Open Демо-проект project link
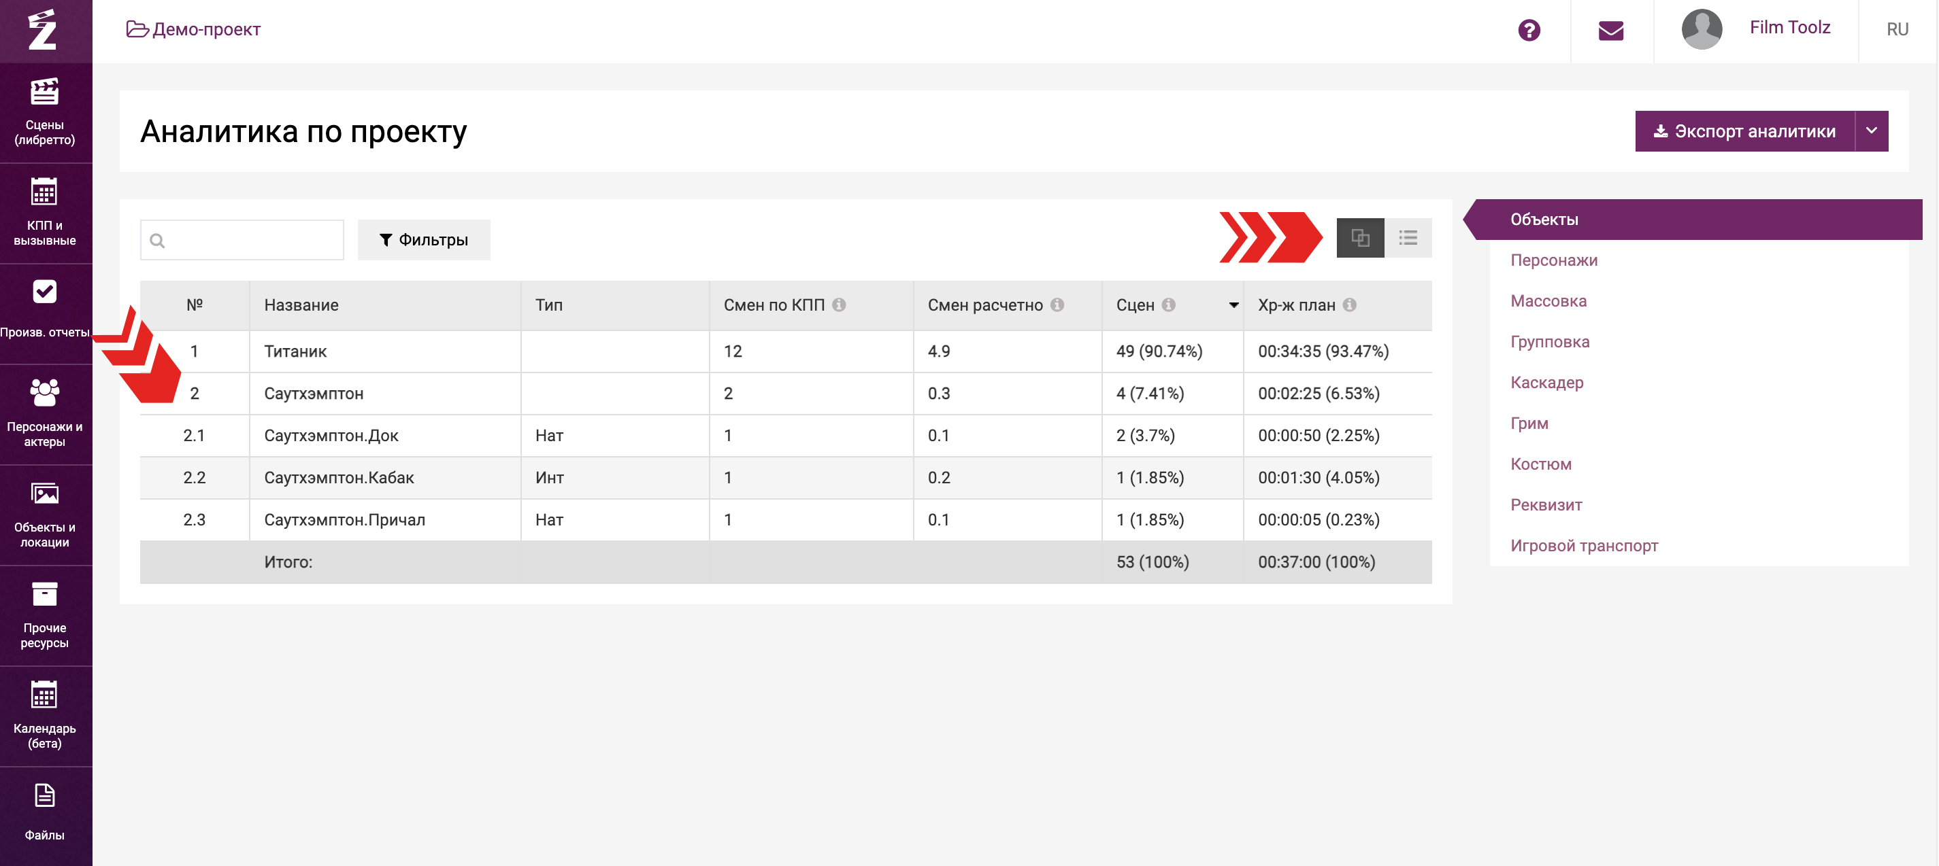This screenshot has height=866, width=1939. coord(193,29)
